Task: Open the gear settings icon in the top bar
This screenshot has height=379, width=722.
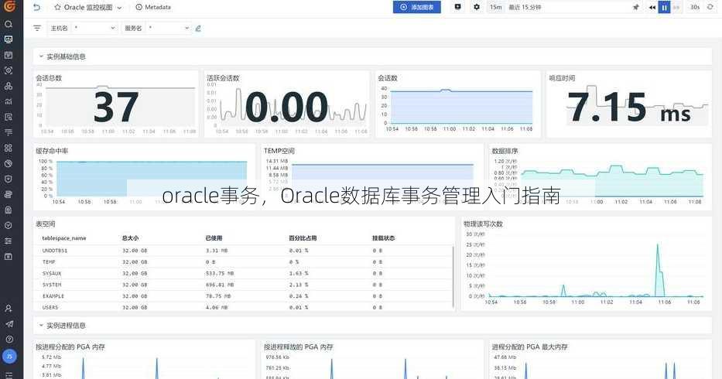Action: click(477, 7)
